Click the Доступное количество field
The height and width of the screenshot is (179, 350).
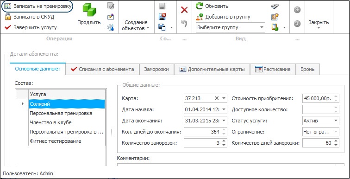tap(321, 109)
